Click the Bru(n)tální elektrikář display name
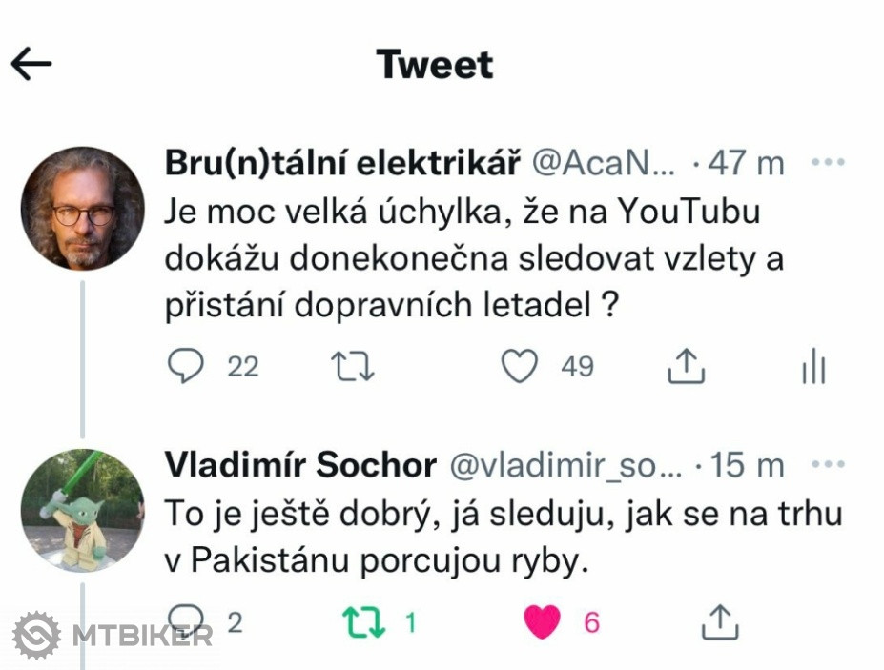 (341, 163)
